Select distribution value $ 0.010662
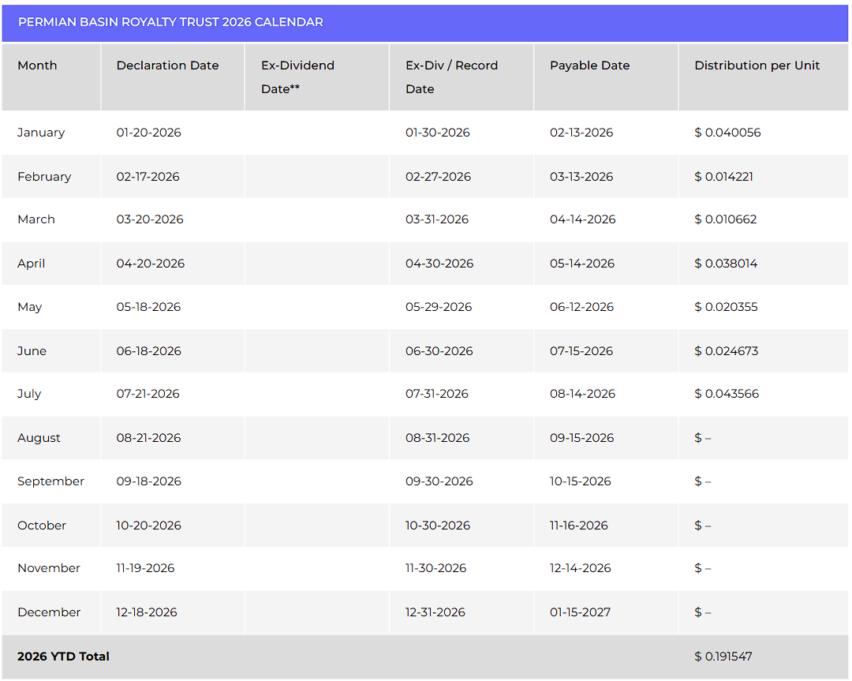Image resolution: width=852 pixels, height=681 pixels. [726, 219]
